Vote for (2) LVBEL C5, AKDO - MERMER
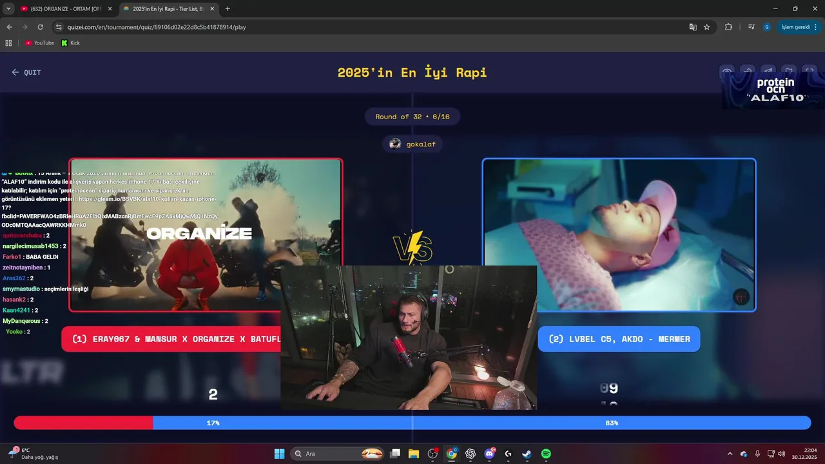This screenshot has width=825, height=464. (619, 339)
